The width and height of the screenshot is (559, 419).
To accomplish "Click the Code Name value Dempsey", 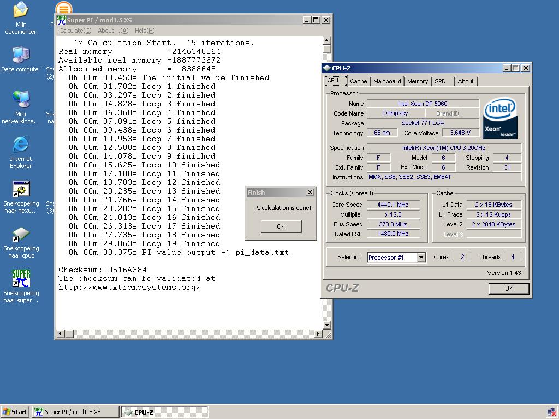I will point(396,113).
